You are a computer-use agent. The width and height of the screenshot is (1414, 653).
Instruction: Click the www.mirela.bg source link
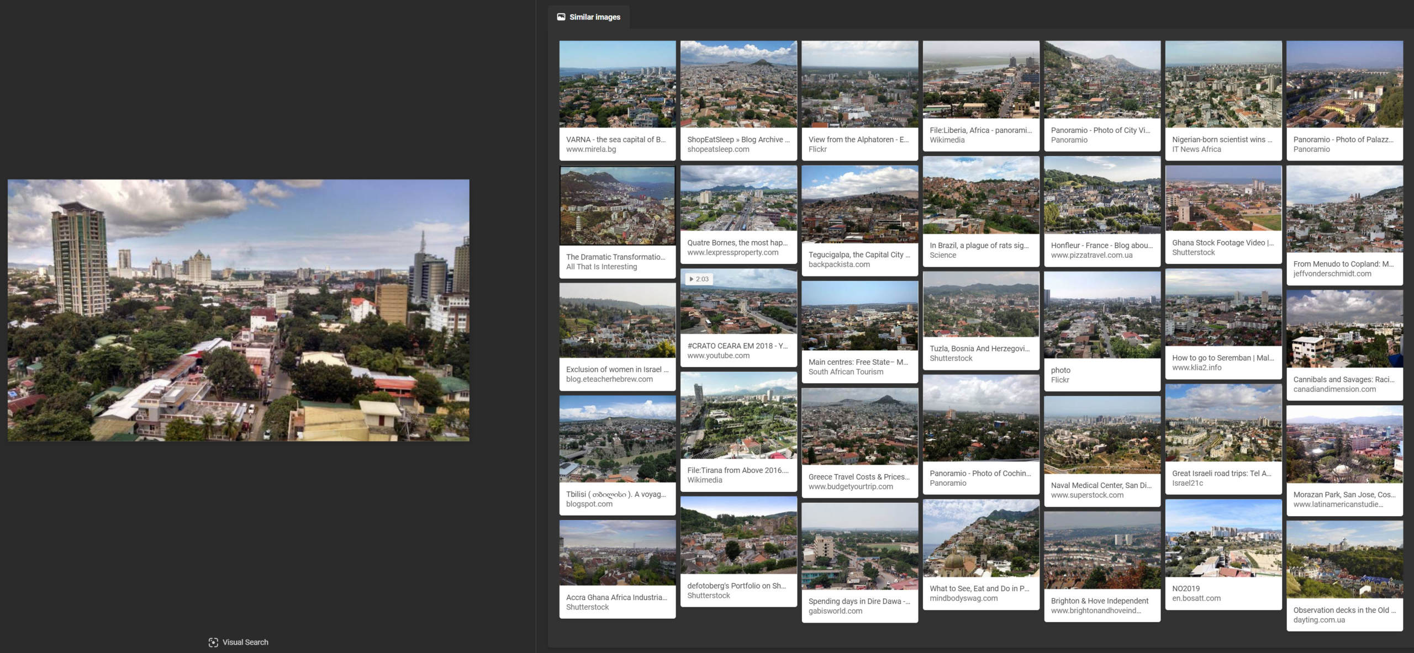pyautogui.click(x=591, y=149)
